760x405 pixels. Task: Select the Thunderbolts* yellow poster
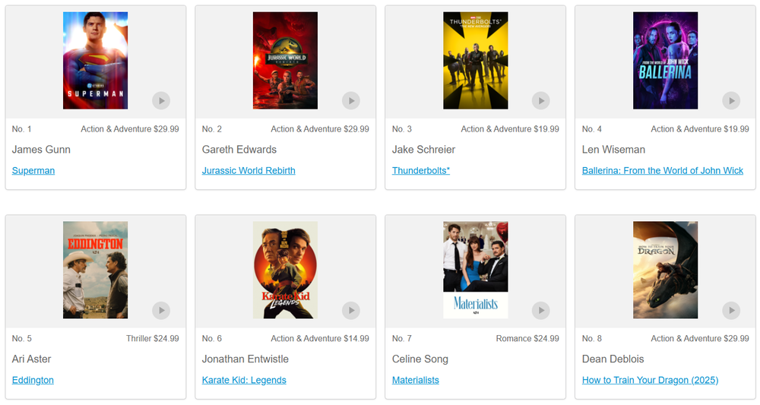[476, 61]
